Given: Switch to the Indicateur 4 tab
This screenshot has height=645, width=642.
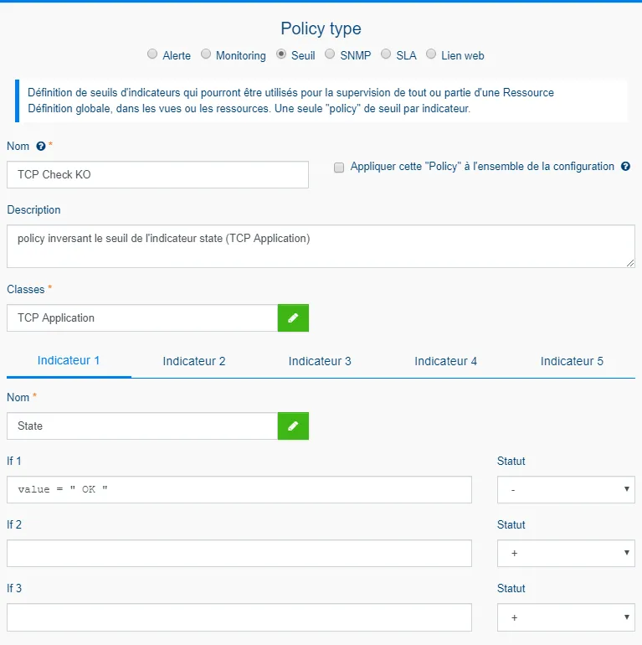Looking at the screenshot, I should coord(445,361).
